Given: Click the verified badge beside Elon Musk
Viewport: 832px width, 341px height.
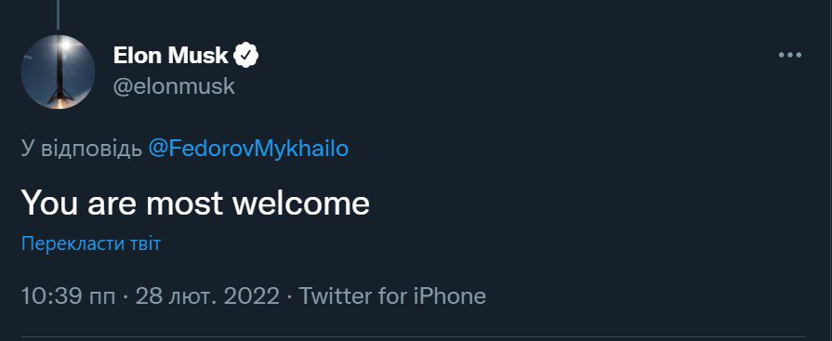Looking at the screenshot, I should click(x=246, y=55).
